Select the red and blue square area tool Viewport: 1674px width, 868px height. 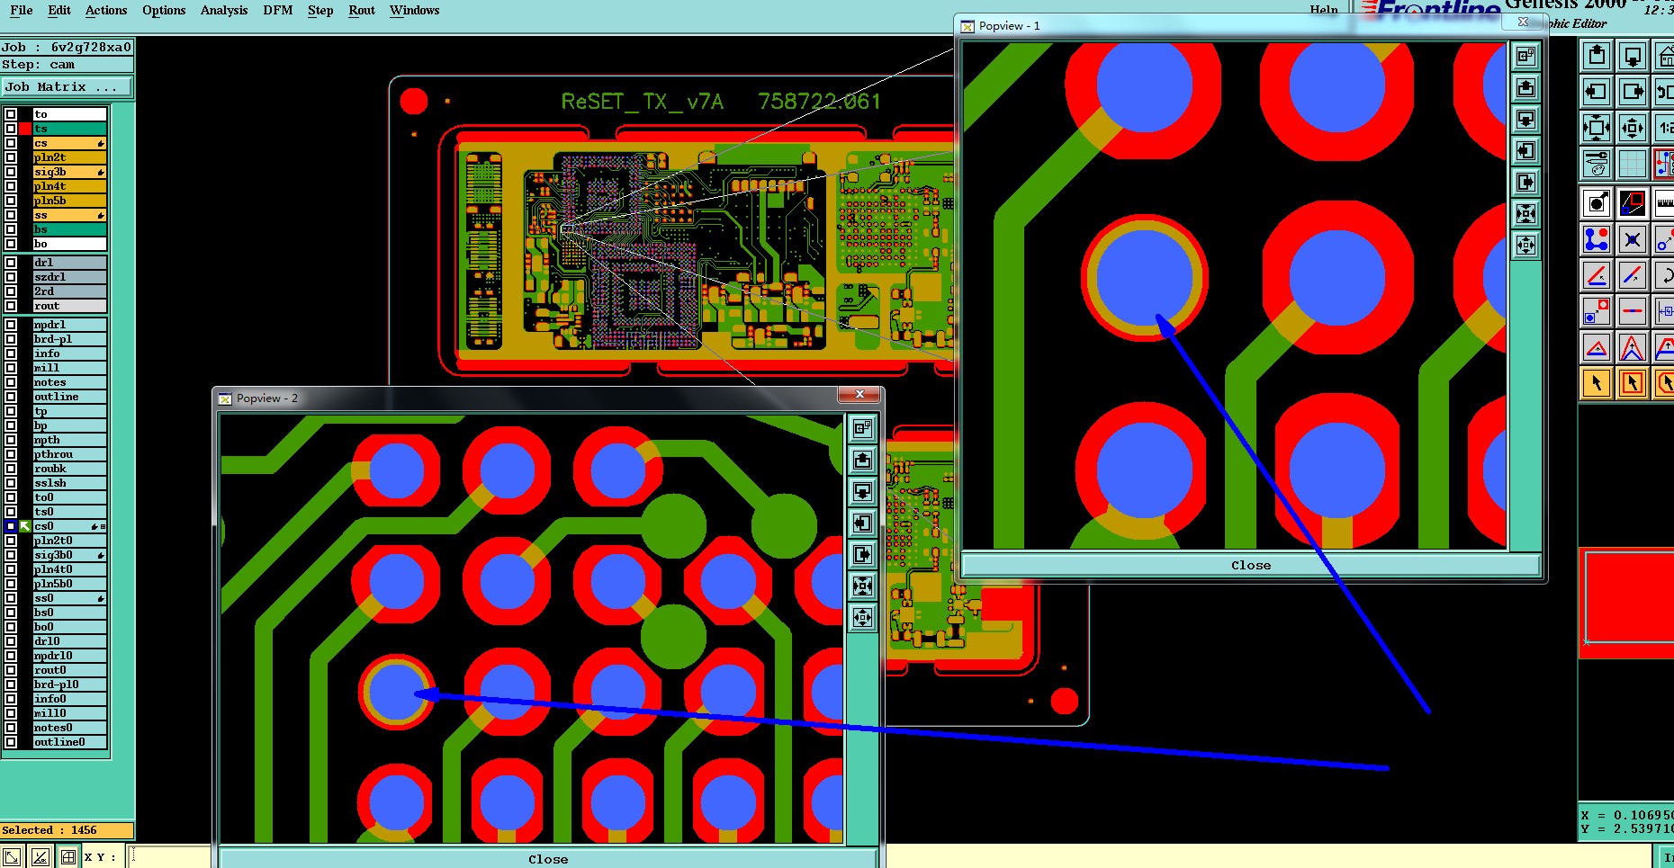click(x=1632, y=203)
